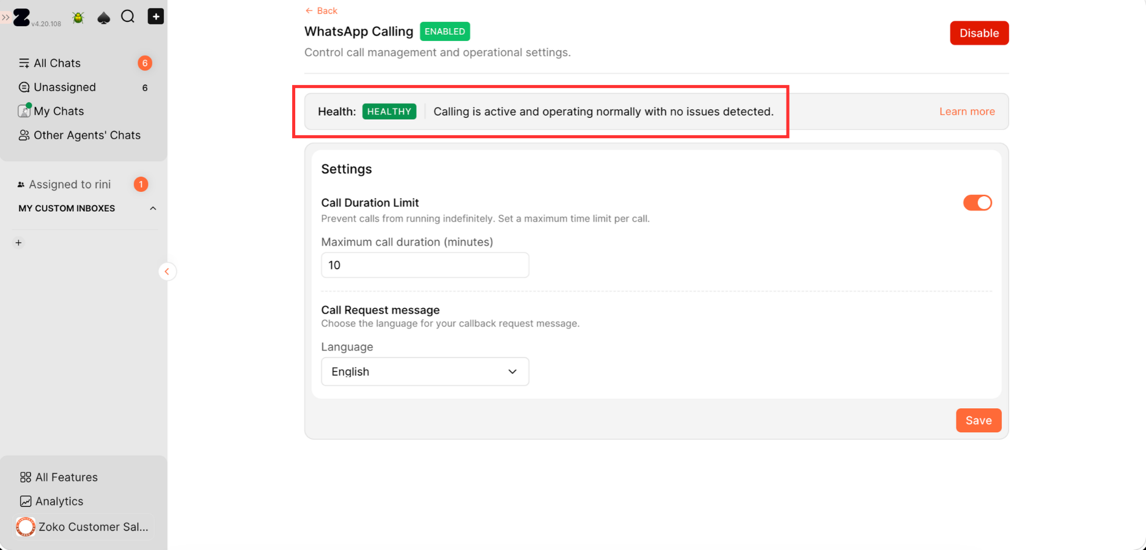Screen dimensions: 1146x550
Task: Click the WhatsApp Calling heading
Action: click(x=359, y=31)
